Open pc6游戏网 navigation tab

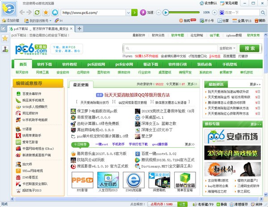click(x=96, y=64)
